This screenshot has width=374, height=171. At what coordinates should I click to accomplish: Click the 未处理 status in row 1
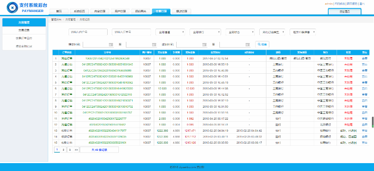[348, 58]
